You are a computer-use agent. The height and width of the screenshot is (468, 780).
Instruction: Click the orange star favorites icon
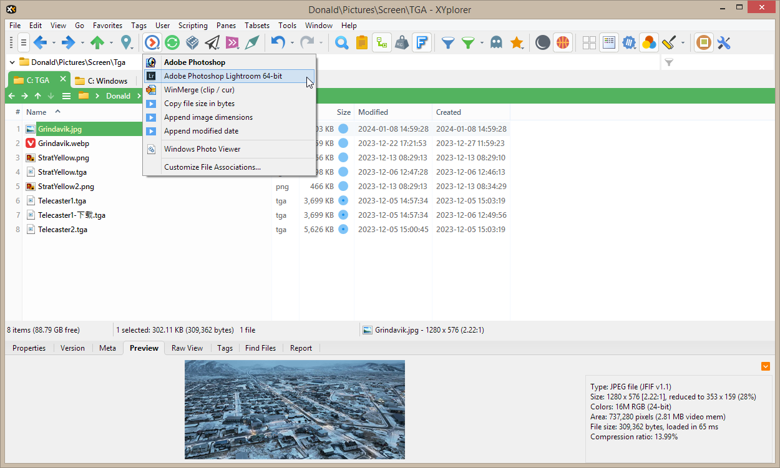point(516,42)
